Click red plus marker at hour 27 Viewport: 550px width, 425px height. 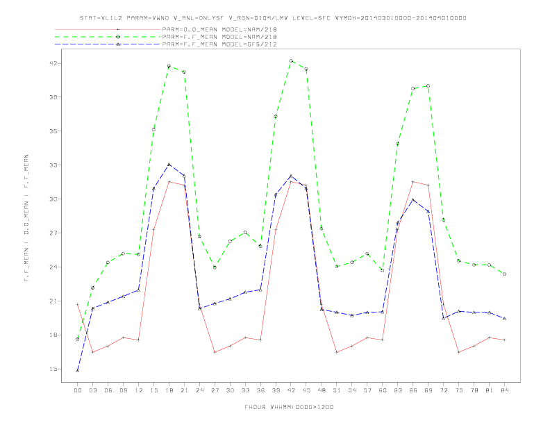215,352
